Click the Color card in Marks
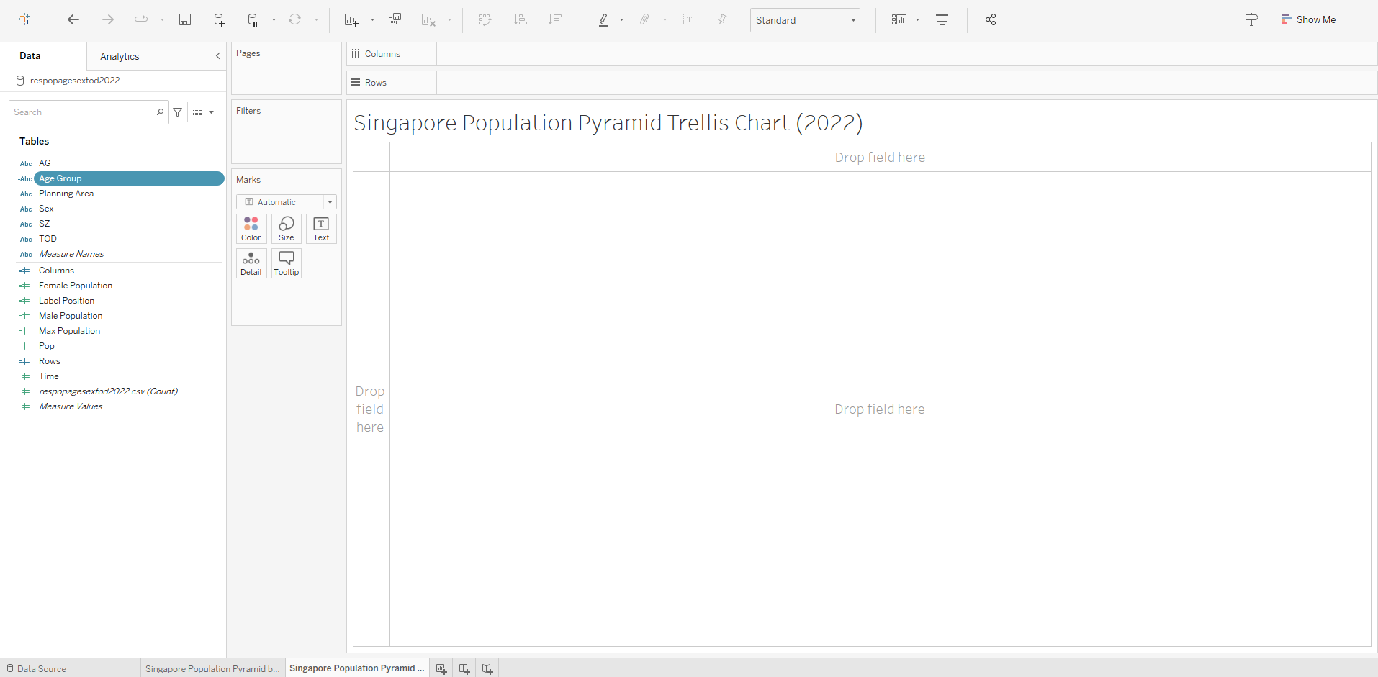Screen dimensions: 1378x677 coord(251,228)
